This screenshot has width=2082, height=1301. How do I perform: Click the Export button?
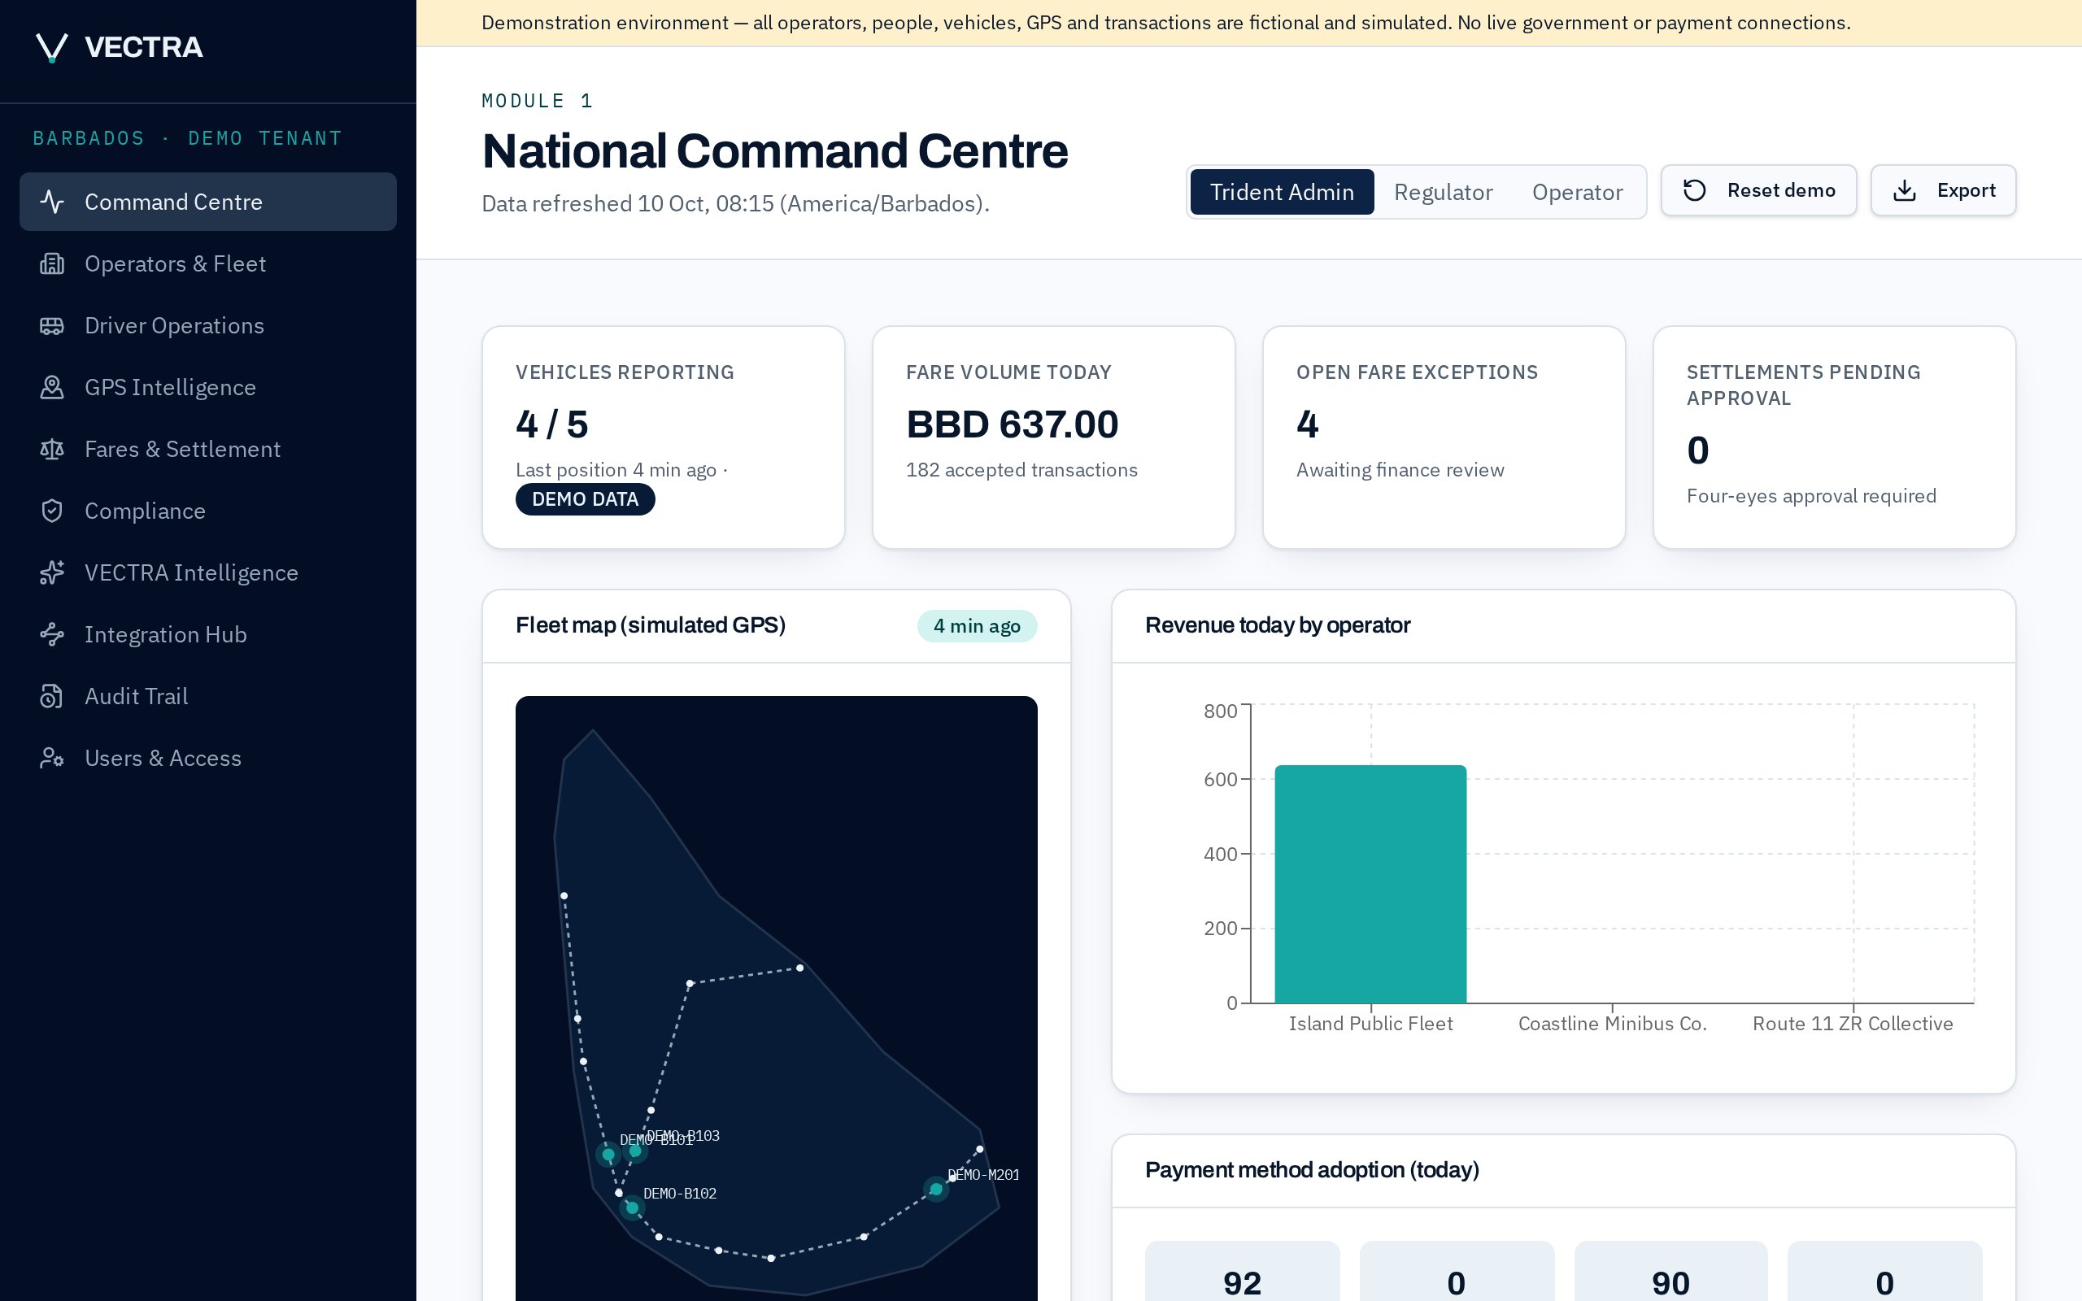[1944, 190]
